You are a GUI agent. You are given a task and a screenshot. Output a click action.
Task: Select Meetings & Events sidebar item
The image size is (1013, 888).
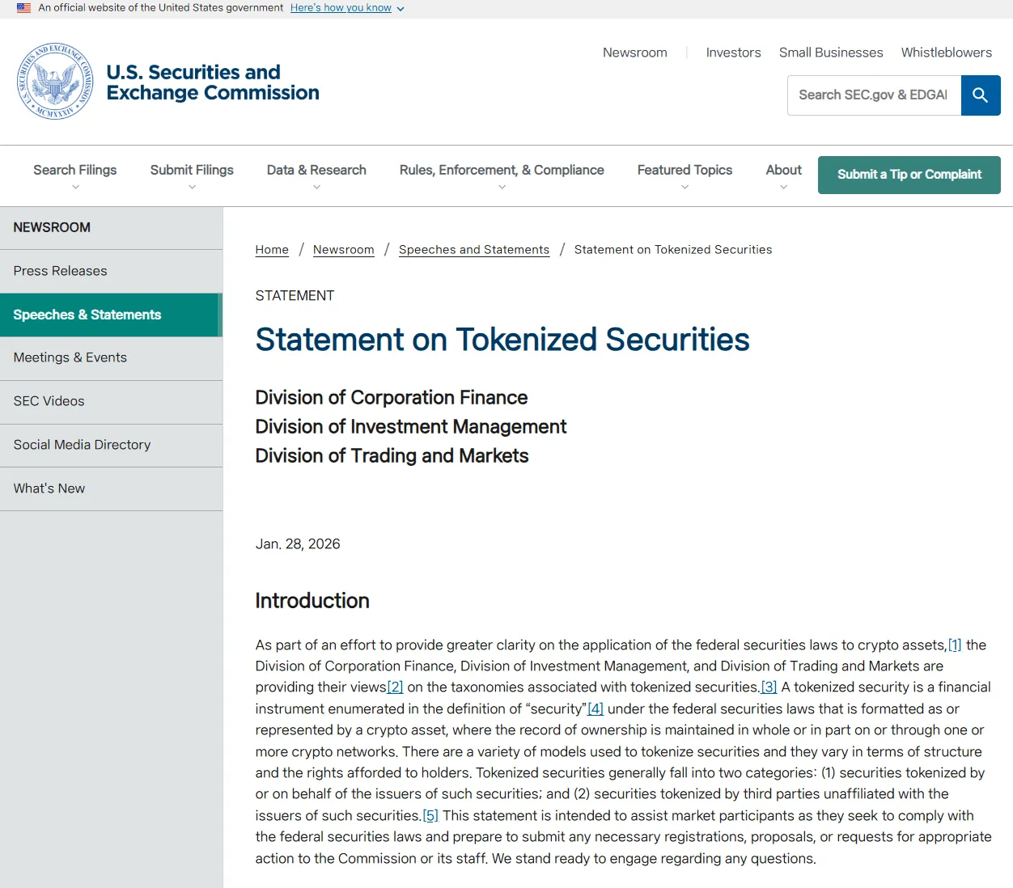70,357
